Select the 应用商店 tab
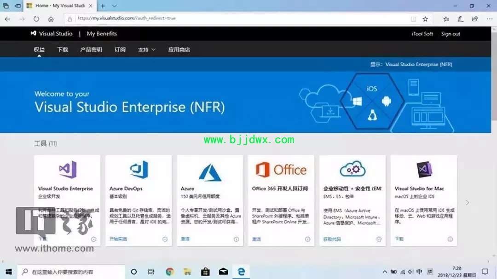Image resolution: width=497 pixels, height=279 pixels. [179, 50]
